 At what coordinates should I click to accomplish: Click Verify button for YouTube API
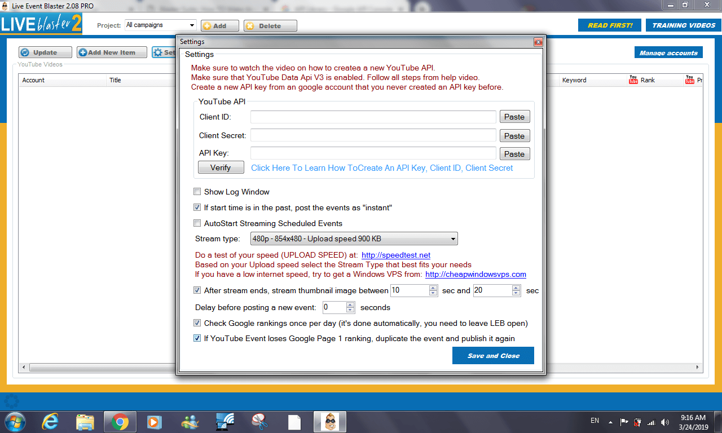[x=221, y=167]
